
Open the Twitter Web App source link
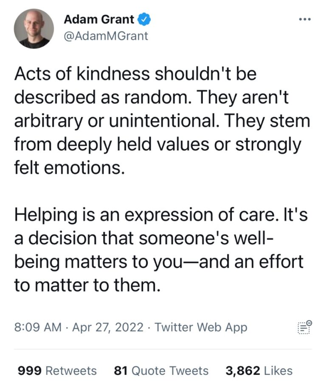point(201,328)
